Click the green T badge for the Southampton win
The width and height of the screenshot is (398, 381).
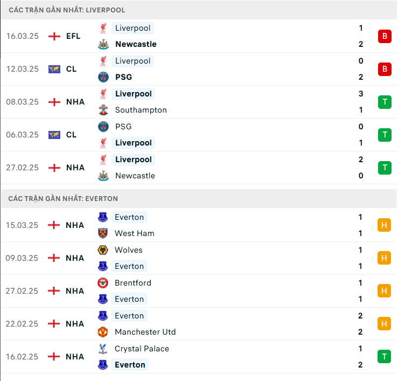[x=385, y=102]
